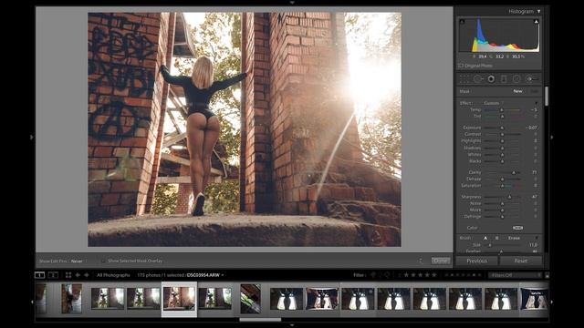584x328 pixels.
Task: Select Brush A in Brush section
Action: point(485,238)
